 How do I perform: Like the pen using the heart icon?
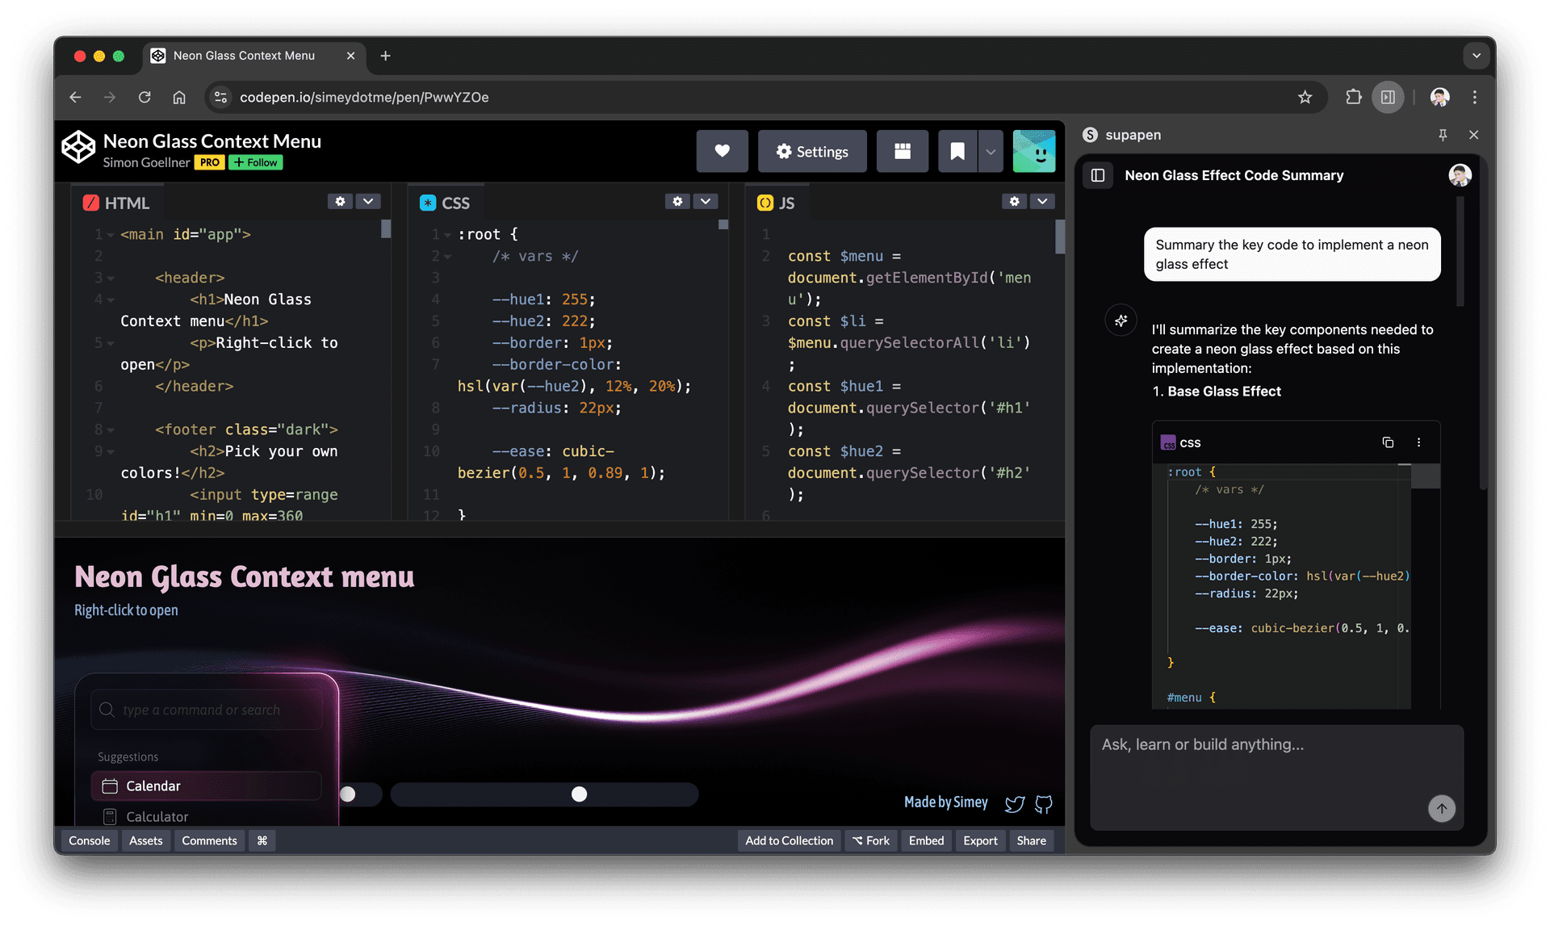click(722, 151)
